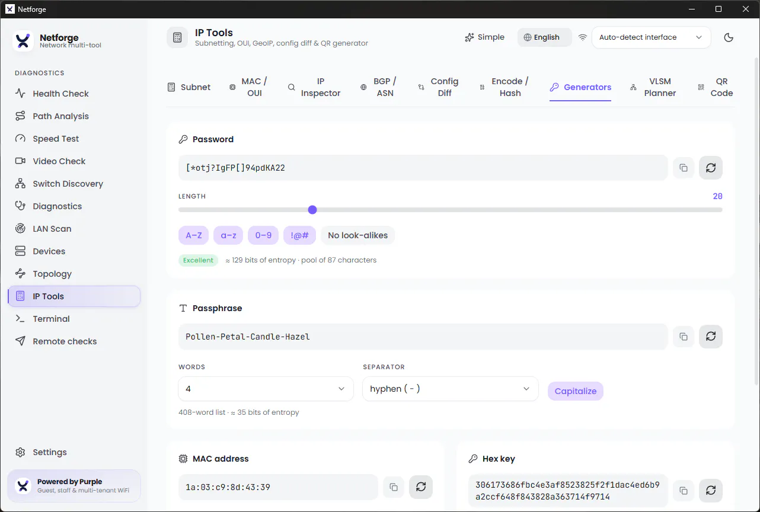The height and width of the screenshot is (512, 760).
Task: Toggle Simple mode
Action: coord(484,37)
